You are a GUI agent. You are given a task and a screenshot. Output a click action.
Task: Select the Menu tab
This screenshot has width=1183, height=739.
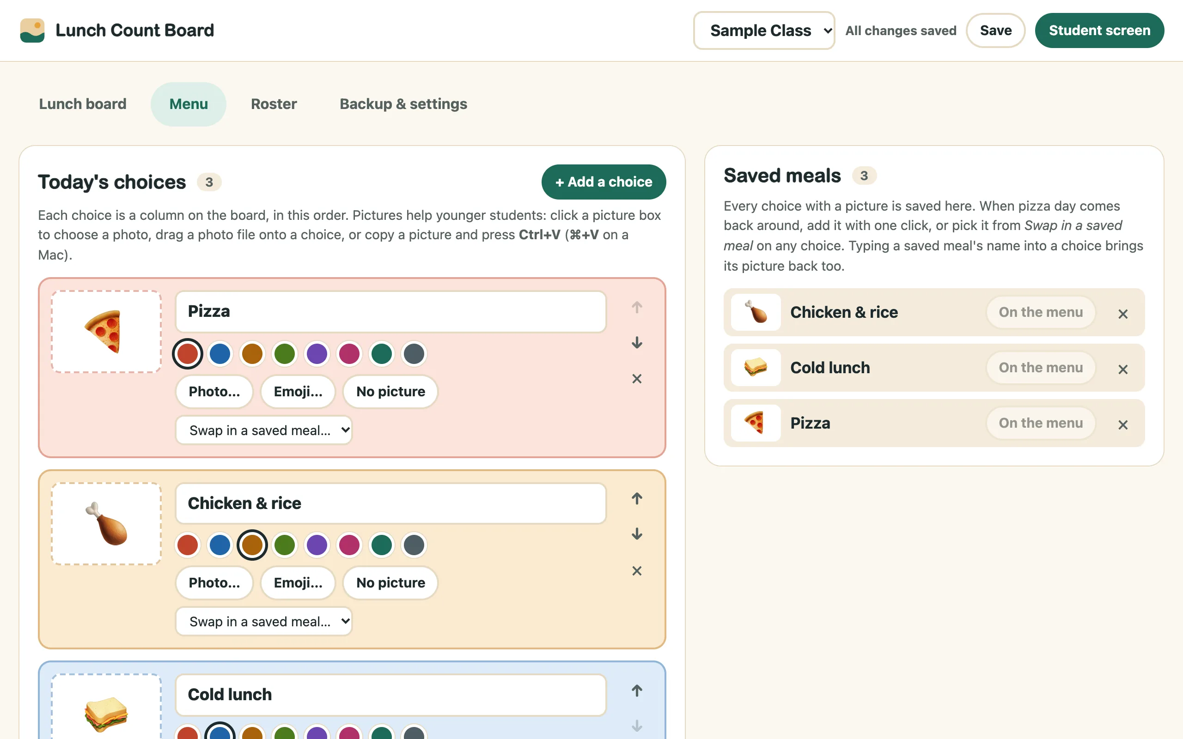point(189,104)
